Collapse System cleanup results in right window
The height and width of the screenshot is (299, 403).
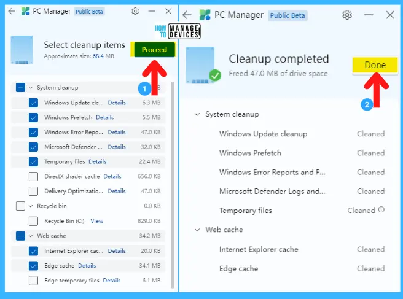pyautogui.click(x=197, y=114)
